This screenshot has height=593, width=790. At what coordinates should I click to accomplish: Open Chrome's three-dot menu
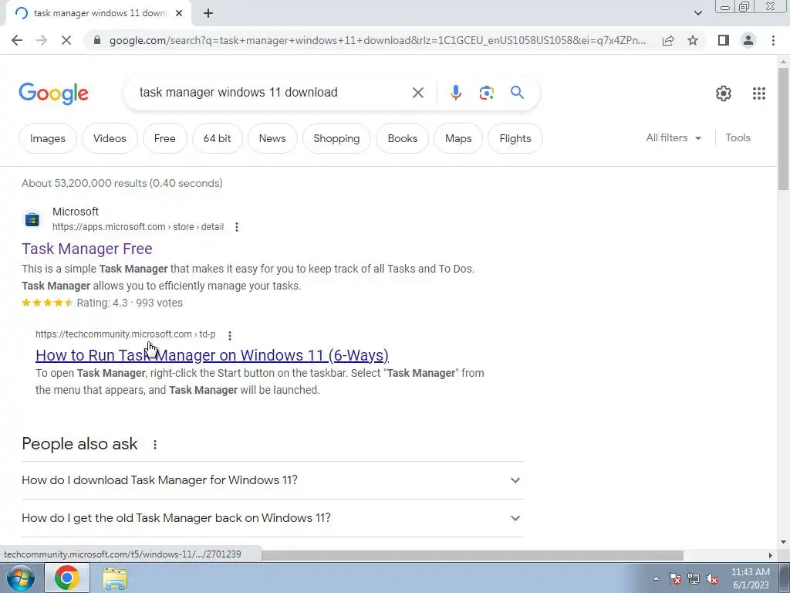click(x=773, y=40)
